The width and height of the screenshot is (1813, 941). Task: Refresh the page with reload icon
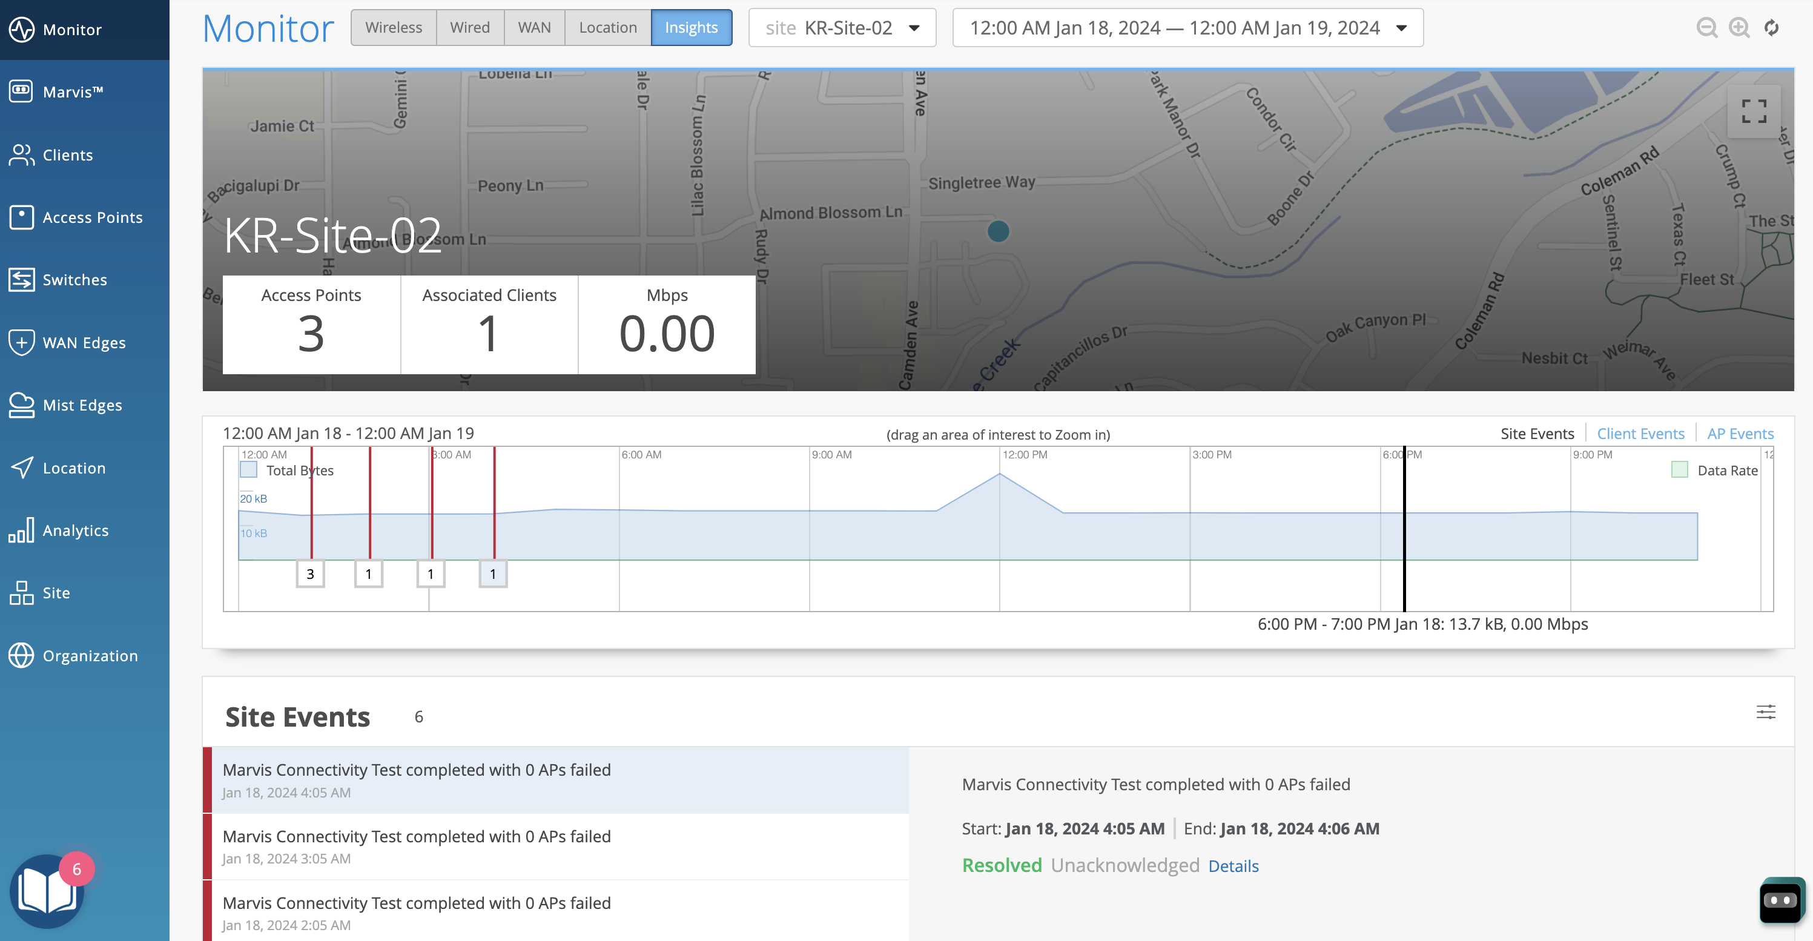pos(1771,28)
